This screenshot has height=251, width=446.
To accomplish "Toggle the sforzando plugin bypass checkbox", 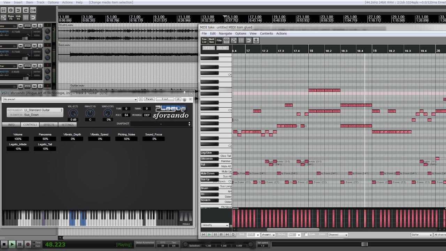I will click(x=190, y=99).
